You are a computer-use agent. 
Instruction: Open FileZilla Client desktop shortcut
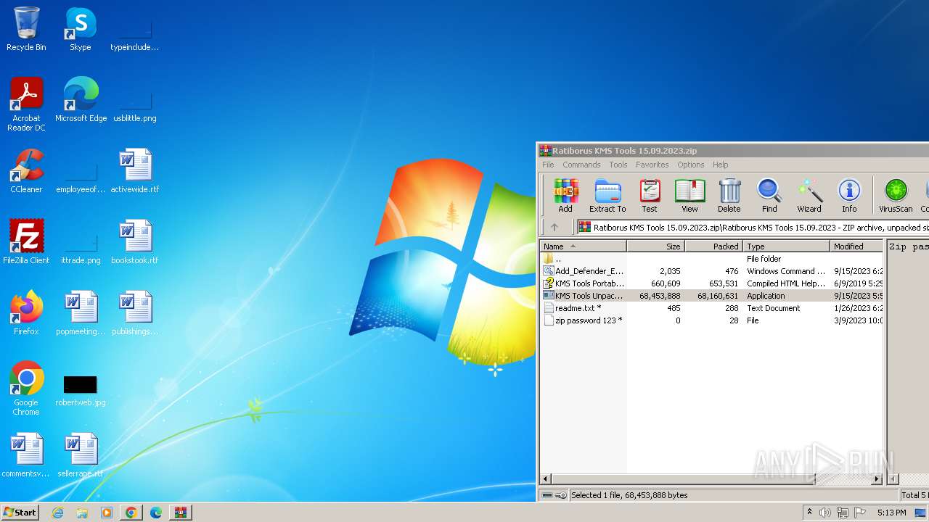click(26, 242)
